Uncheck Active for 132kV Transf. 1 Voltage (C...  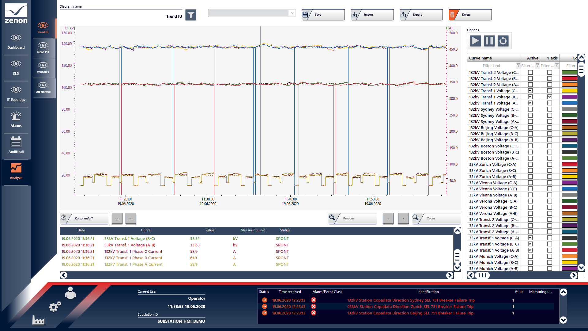point(530,91)
